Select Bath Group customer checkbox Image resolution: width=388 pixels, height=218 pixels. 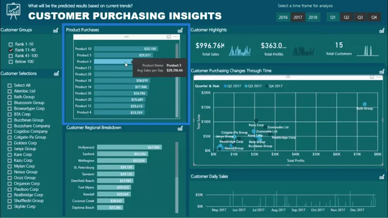click(x=10, y=97)
